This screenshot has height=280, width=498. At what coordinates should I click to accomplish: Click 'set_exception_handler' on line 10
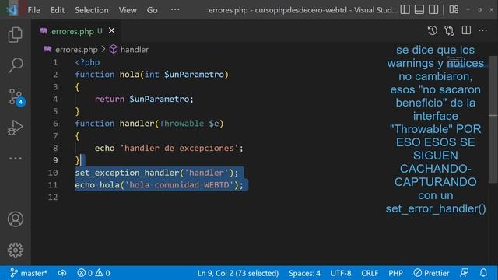pyautogui.click(x=127, y=173)
